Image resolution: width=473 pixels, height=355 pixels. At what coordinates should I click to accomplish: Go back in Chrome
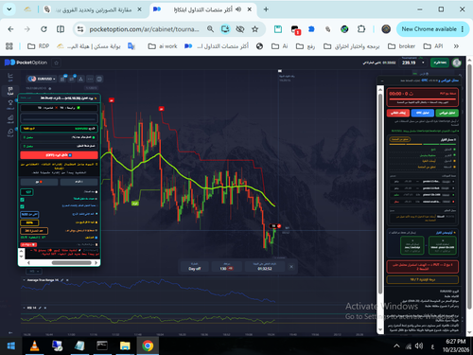[x=10, y=29]
